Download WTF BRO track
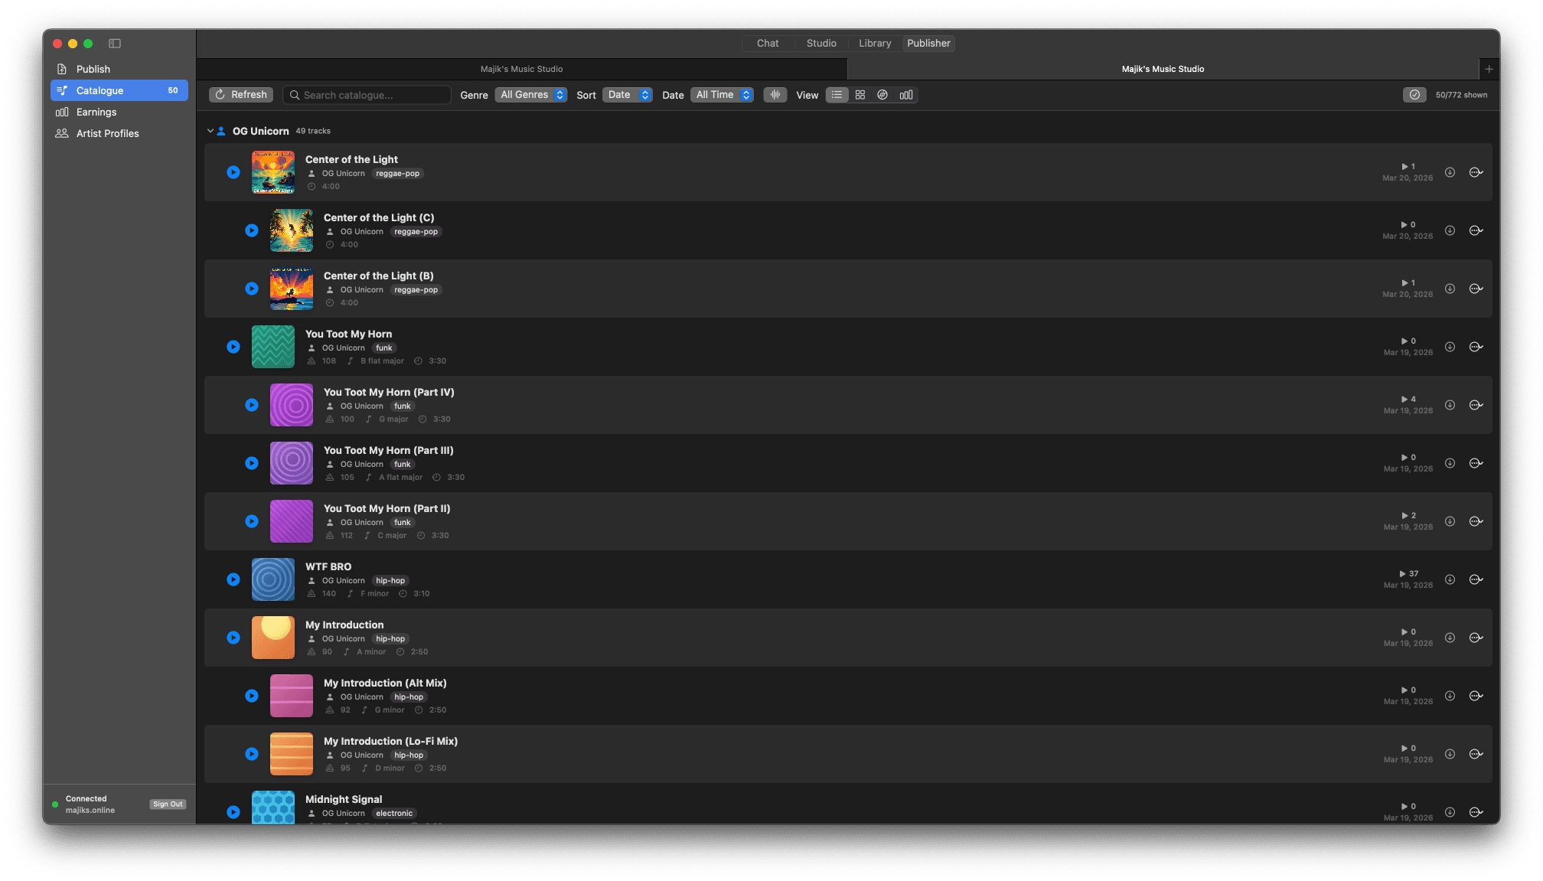Viewport: 1543px width, 881px height. (x=1450, y=579)
